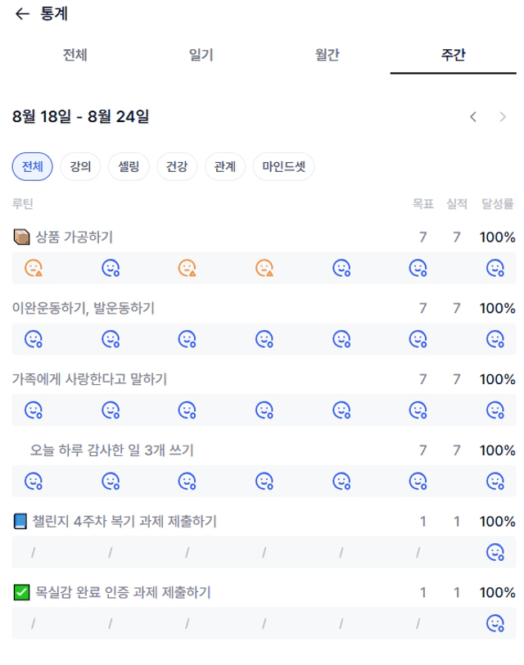This screenshot has height=665, width=524.
Task: Click the smiley icon in 목실감 완료 row
Action: 495,623
